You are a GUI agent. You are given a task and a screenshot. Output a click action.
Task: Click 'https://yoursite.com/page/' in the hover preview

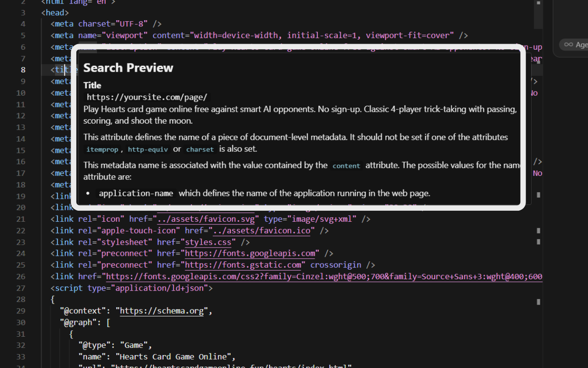(x=147, y=97)
